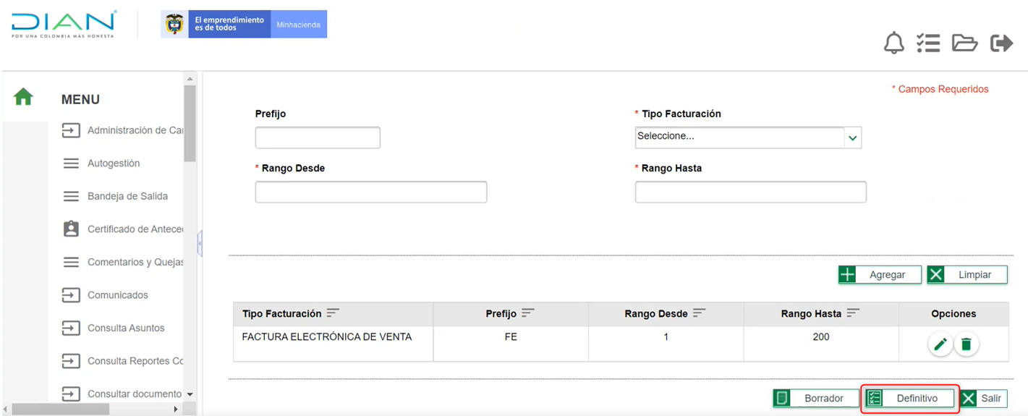Click the DIAN logo

point(64,24)
